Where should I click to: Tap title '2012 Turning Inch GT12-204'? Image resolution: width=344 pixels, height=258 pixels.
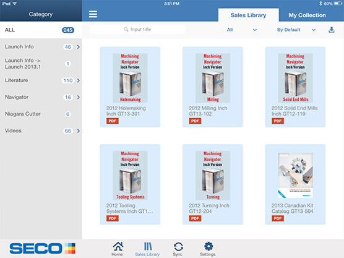point(209,209)
